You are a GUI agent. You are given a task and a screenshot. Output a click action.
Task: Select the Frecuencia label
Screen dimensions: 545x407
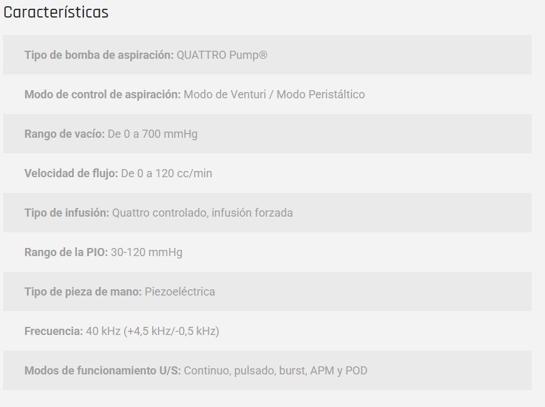tap(54, 331)
